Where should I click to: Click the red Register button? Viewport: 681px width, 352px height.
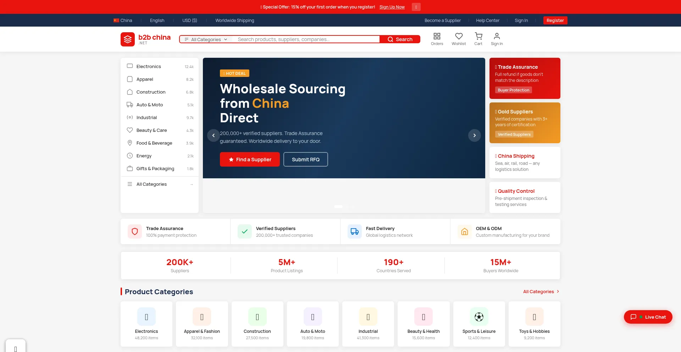coord(555,20)
